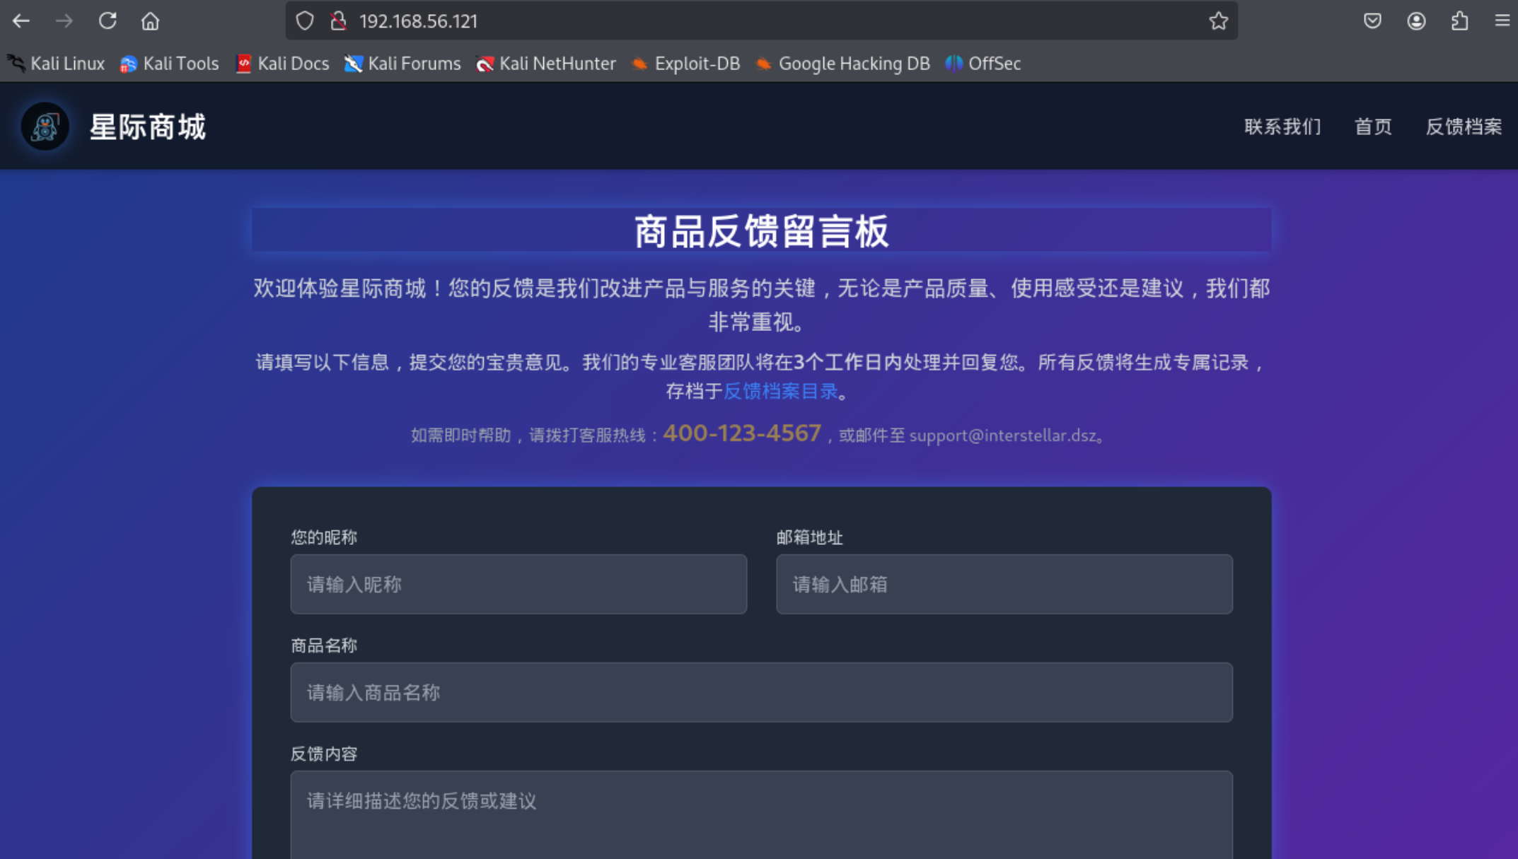Screen dimensions: 1518x859
Task: Open Kali Forums bookmark
Action: click(402, 64)
